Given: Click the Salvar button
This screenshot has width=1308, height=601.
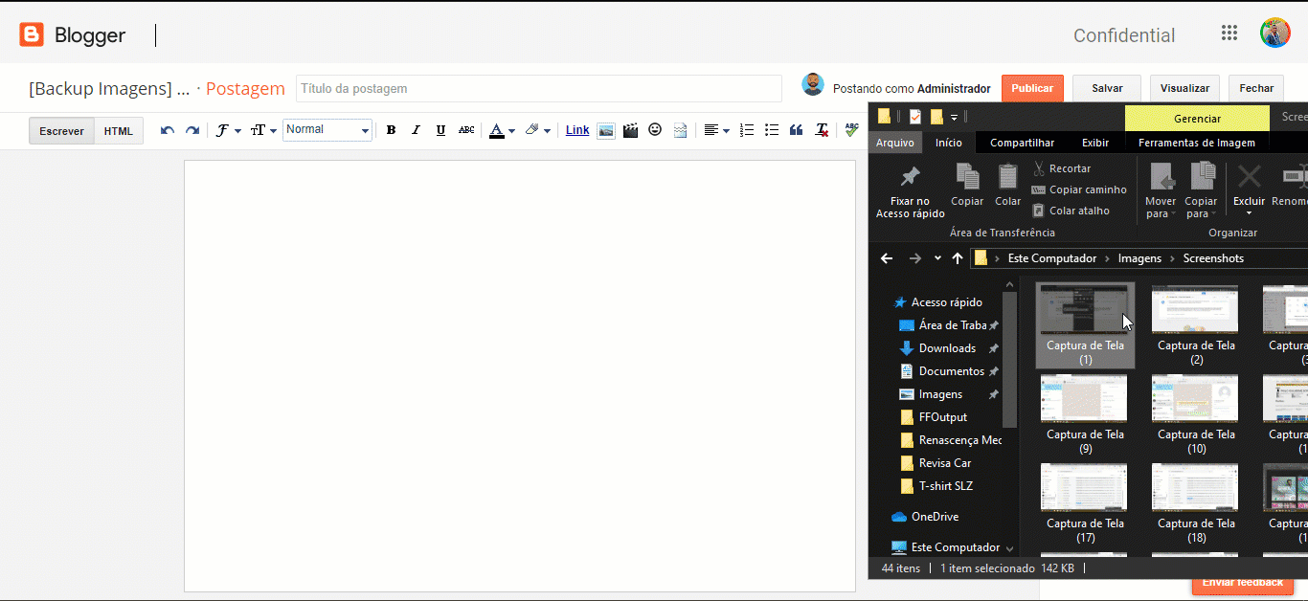Looking at the screenshot, I should pos(1107,88).
